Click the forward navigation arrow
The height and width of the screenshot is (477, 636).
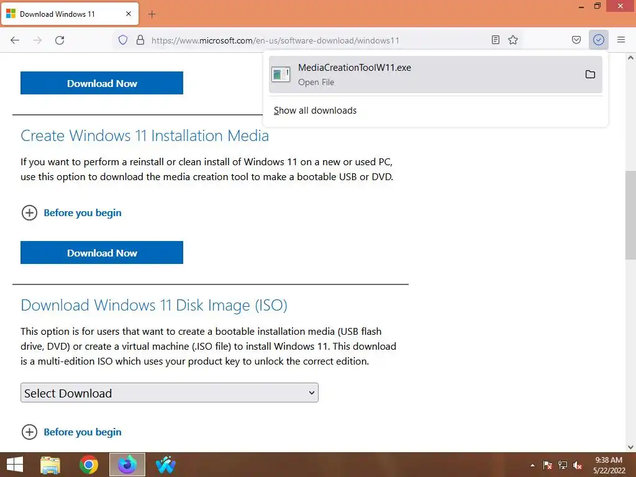pyautogui.click(x=37, y=40)
